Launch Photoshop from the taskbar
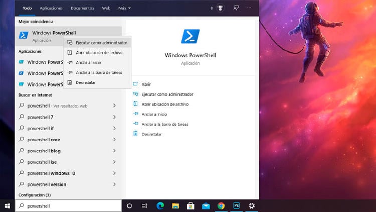Image resolution: width=376 pixels, height=212 pixels. point(236,205)
